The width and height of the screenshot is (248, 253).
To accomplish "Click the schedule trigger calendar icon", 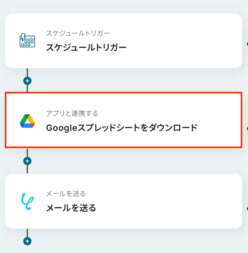I will coord(27,40).
